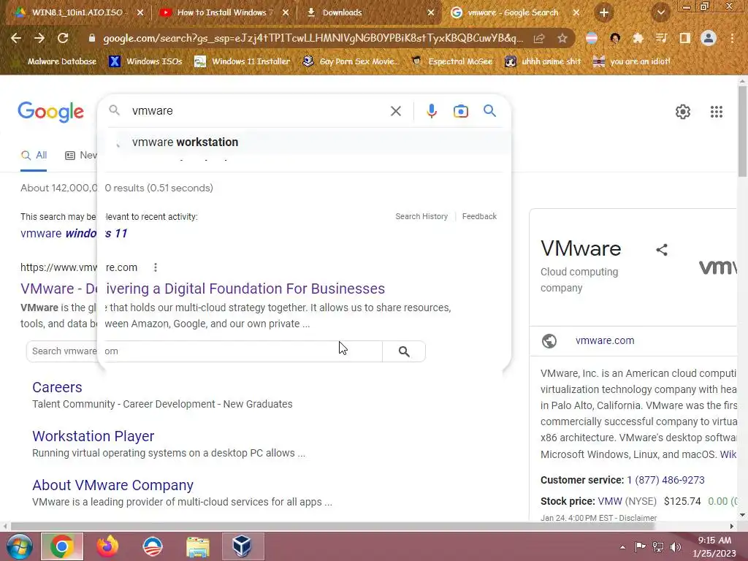Toggle the Chrome side panel
This screenshot has width=748, height=561.
[685, 38]
